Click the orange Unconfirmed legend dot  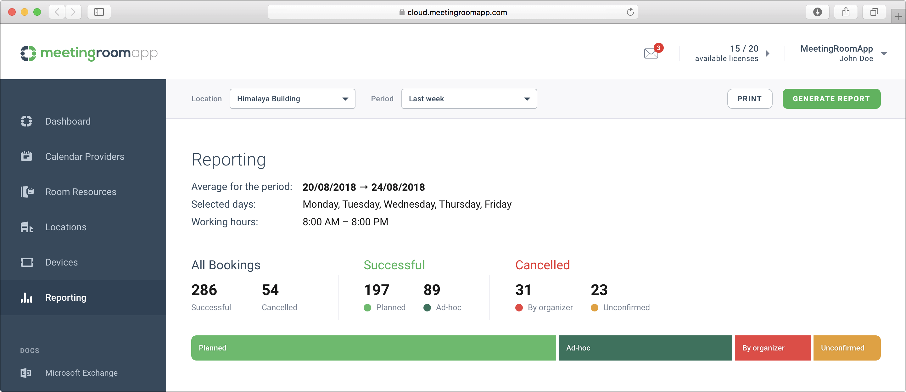(x=594, y=308)
